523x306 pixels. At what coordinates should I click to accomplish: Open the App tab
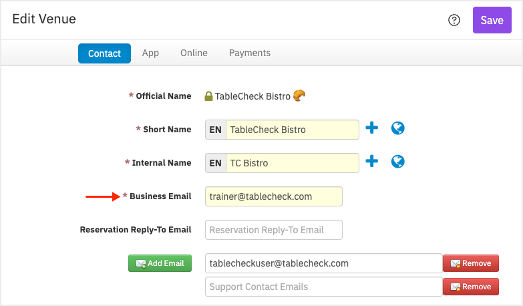coord(150,53)
